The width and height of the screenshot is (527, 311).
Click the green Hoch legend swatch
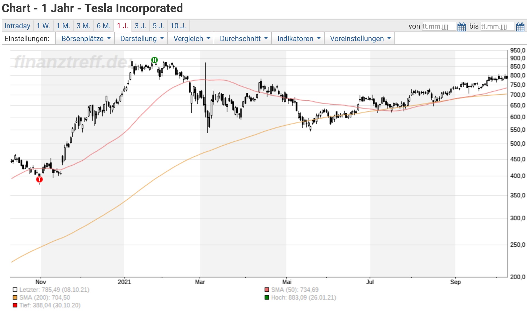click(267, 297)
